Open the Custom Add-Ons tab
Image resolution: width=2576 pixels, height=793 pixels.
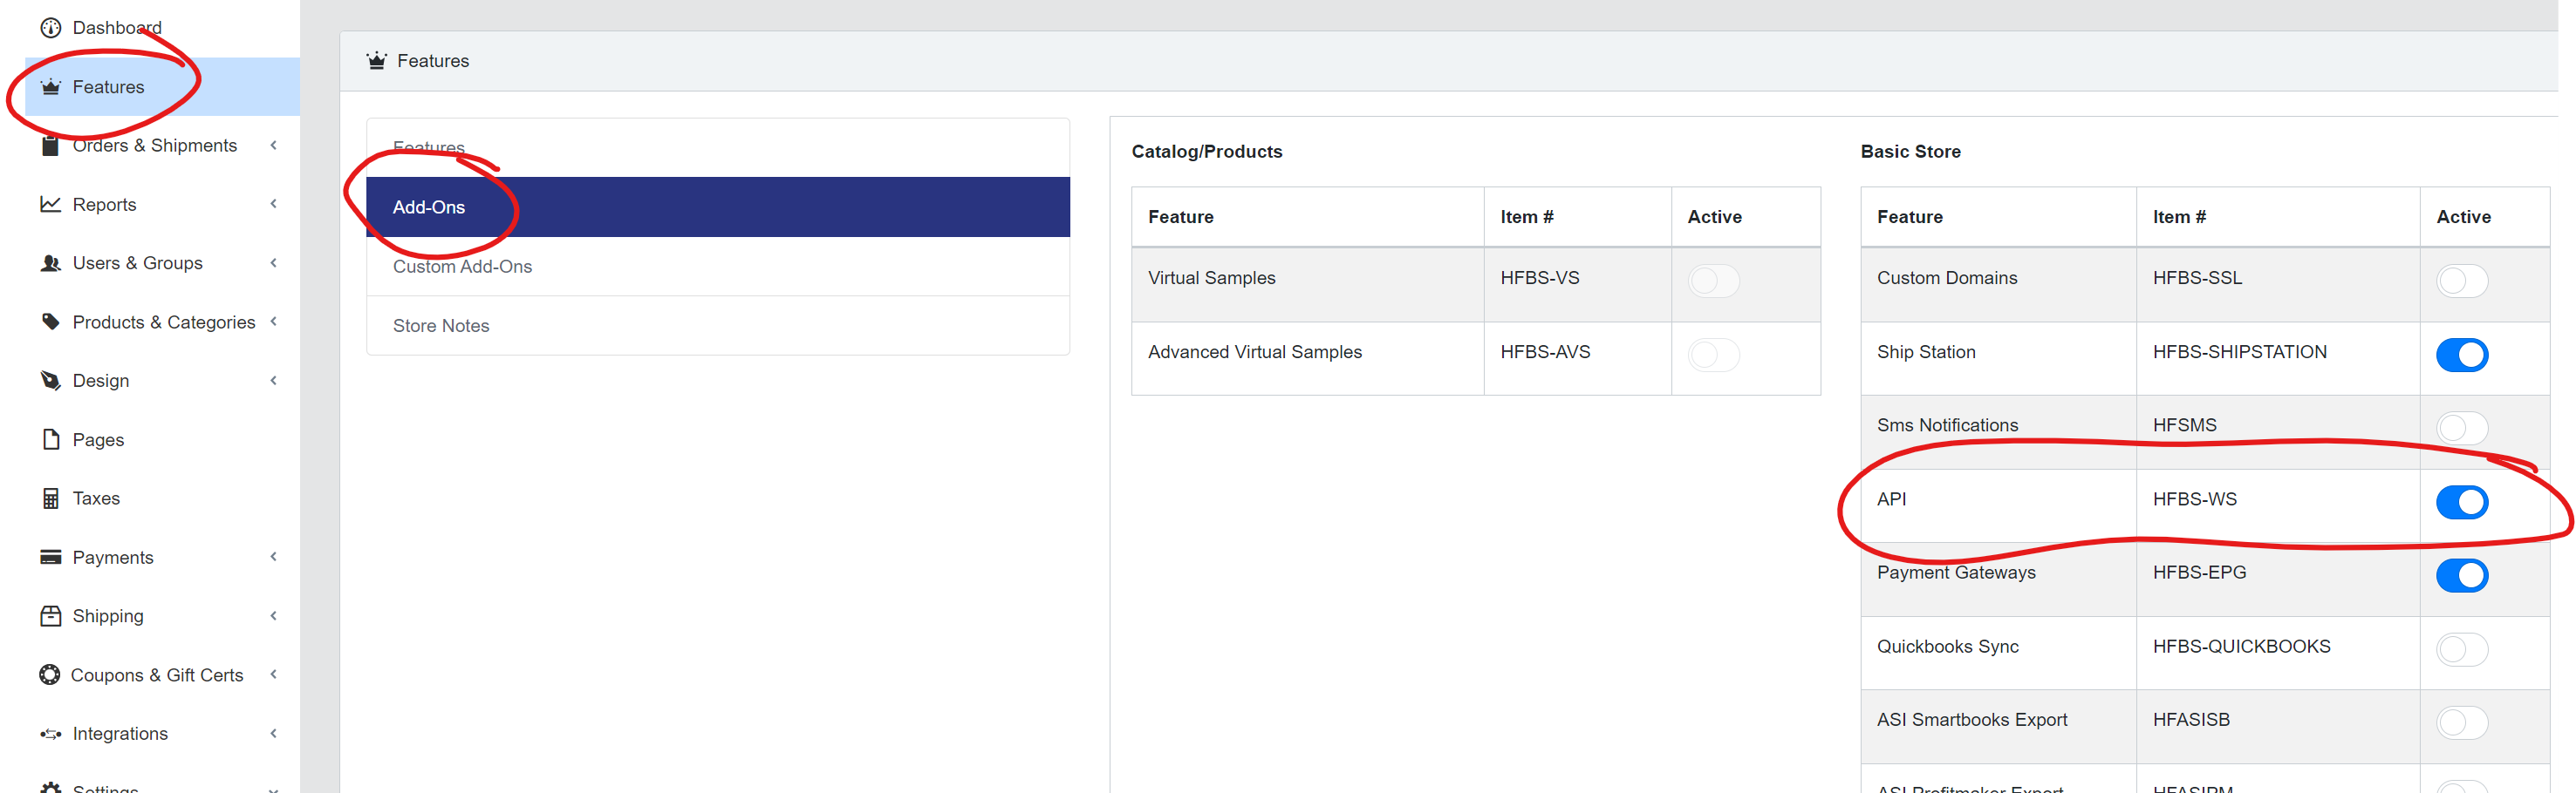point(462,267)
